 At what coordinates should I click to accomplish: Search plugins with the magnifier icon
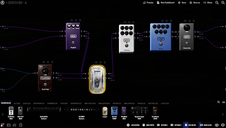tap(218, 102)
